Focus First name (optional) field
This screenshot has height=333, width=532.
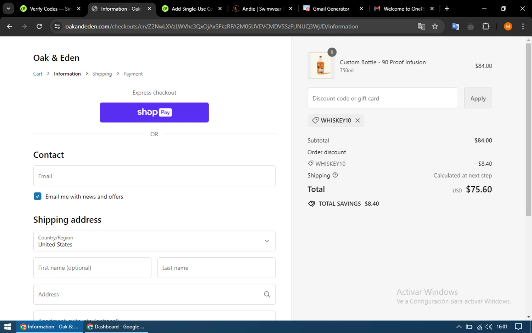pyautogui.click(x=92, y=268)
